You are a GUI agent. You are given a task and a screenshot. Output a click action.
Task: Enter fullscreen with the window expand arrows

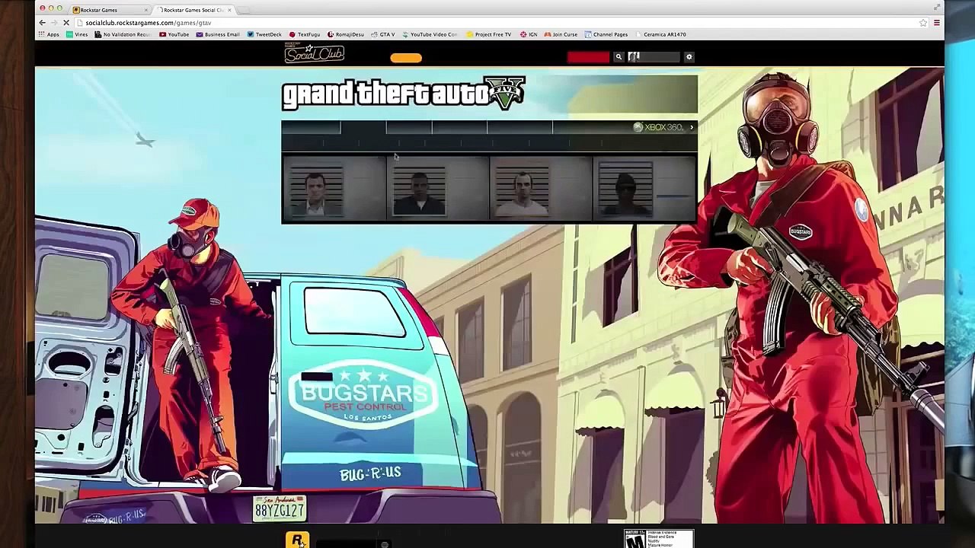(x=937, y=8)
